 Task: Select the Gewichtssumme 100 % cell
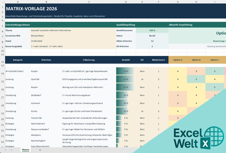tap(152, 30)
